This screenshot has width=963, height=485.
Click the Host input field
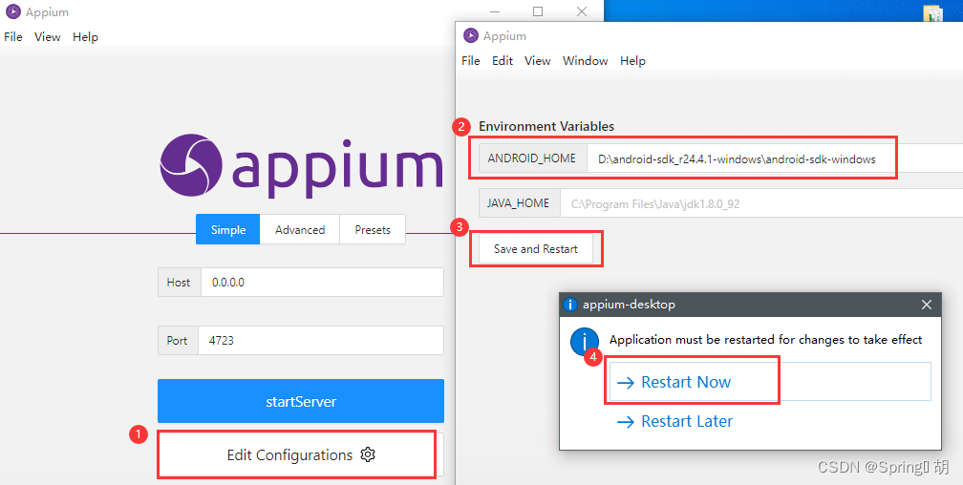[323, 283]
